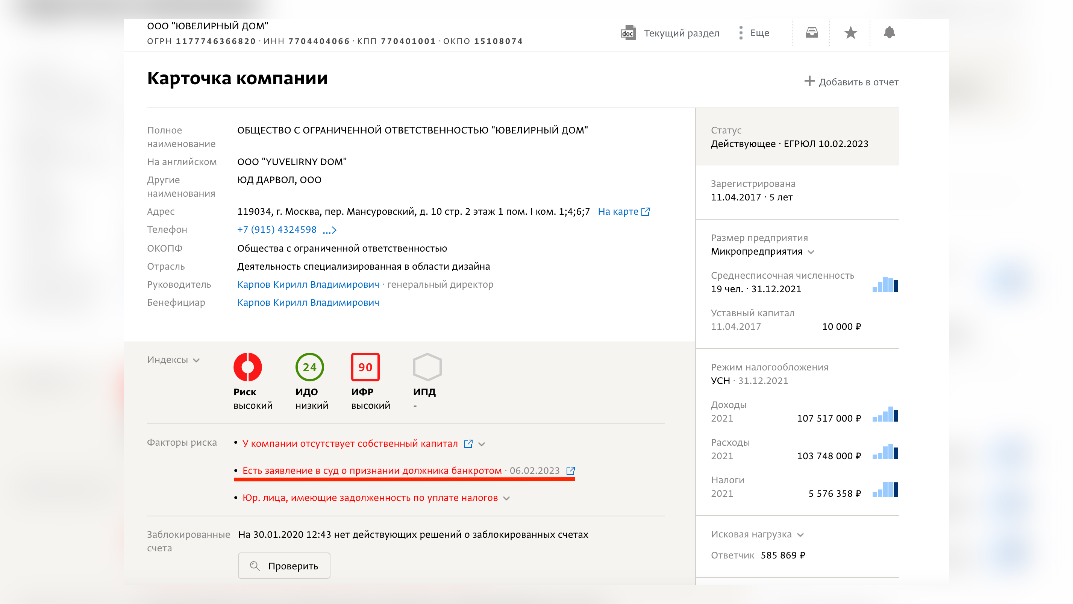Click the Карточка компании heading
Image resolution: width=1073 pixels, height=604 pixels.
[x=237, y=78]
